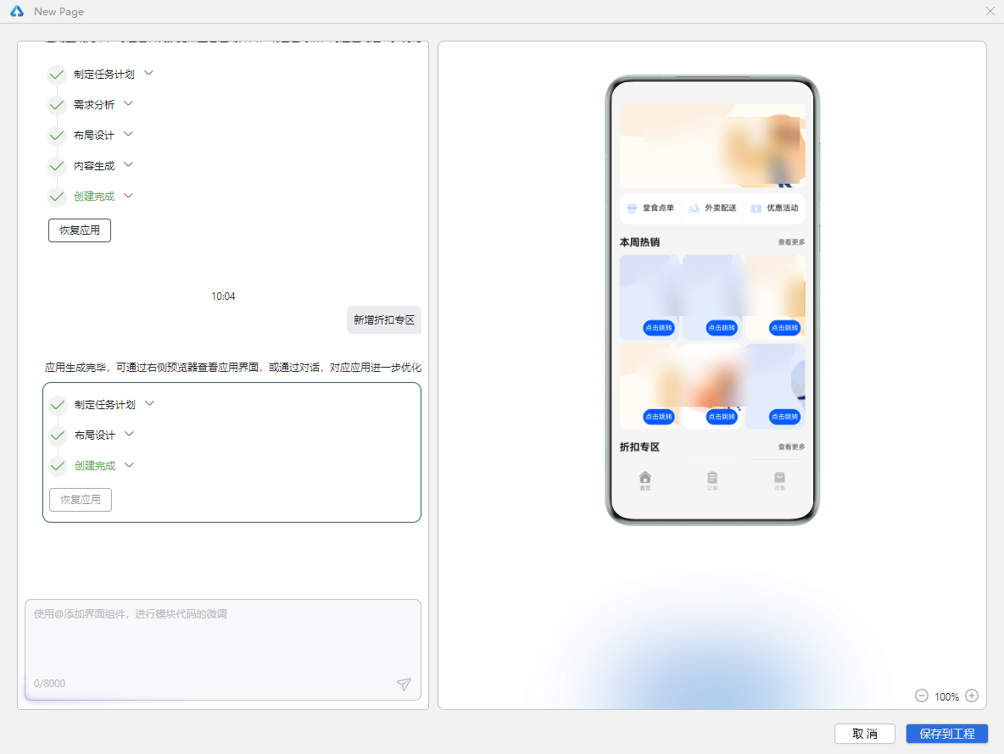
Task: Expand 需求分析 step with its chevron
Action: [x=128, y=103]
